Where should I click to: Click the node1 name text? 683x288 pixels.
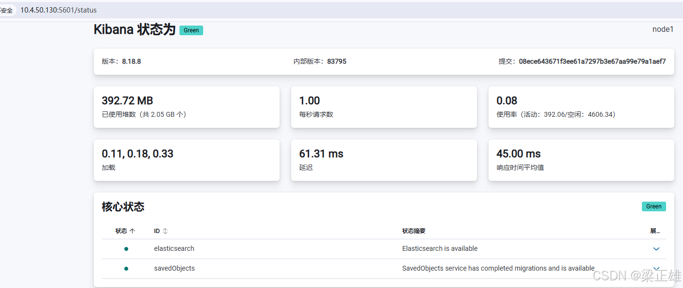pos(663,29)
